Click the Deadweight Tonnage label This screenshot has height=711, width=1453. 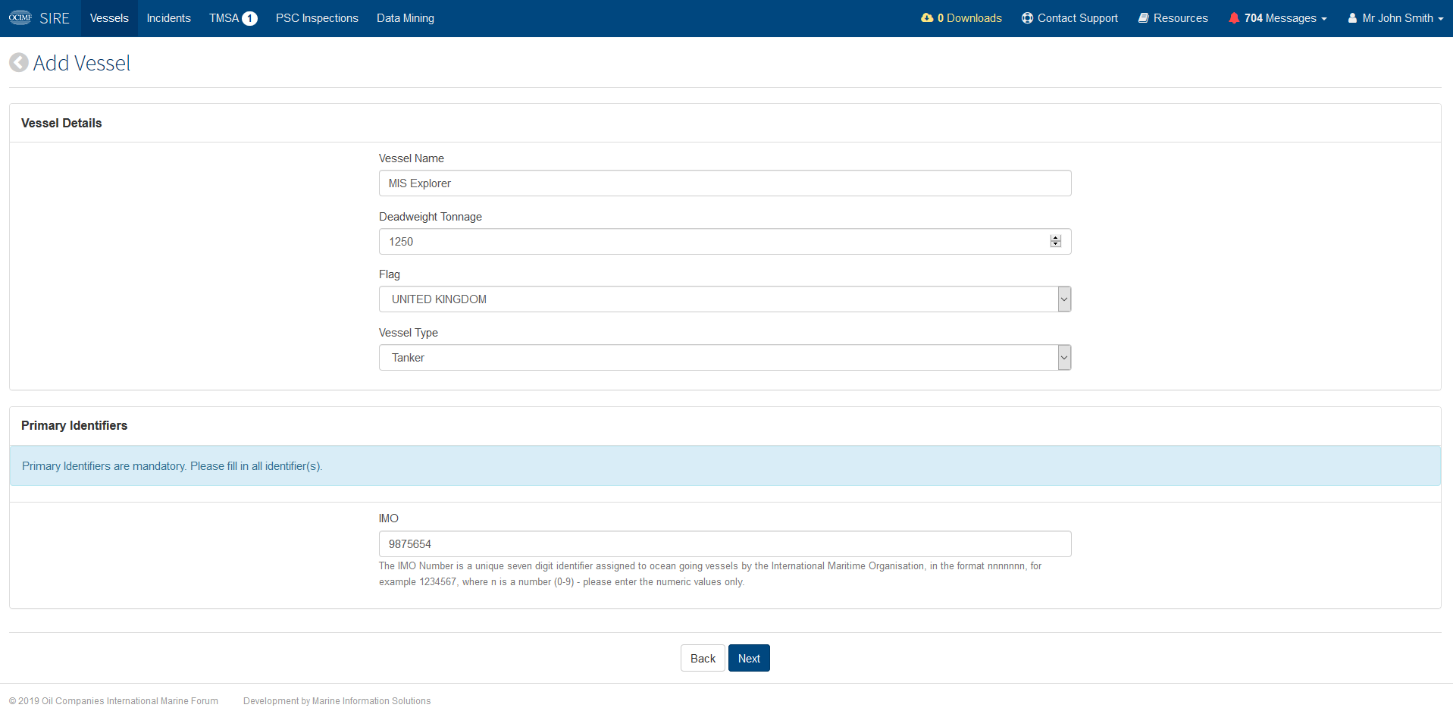431,217
